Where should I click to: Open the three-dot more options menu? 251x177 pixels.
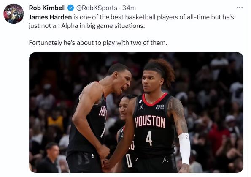[240, 8]
